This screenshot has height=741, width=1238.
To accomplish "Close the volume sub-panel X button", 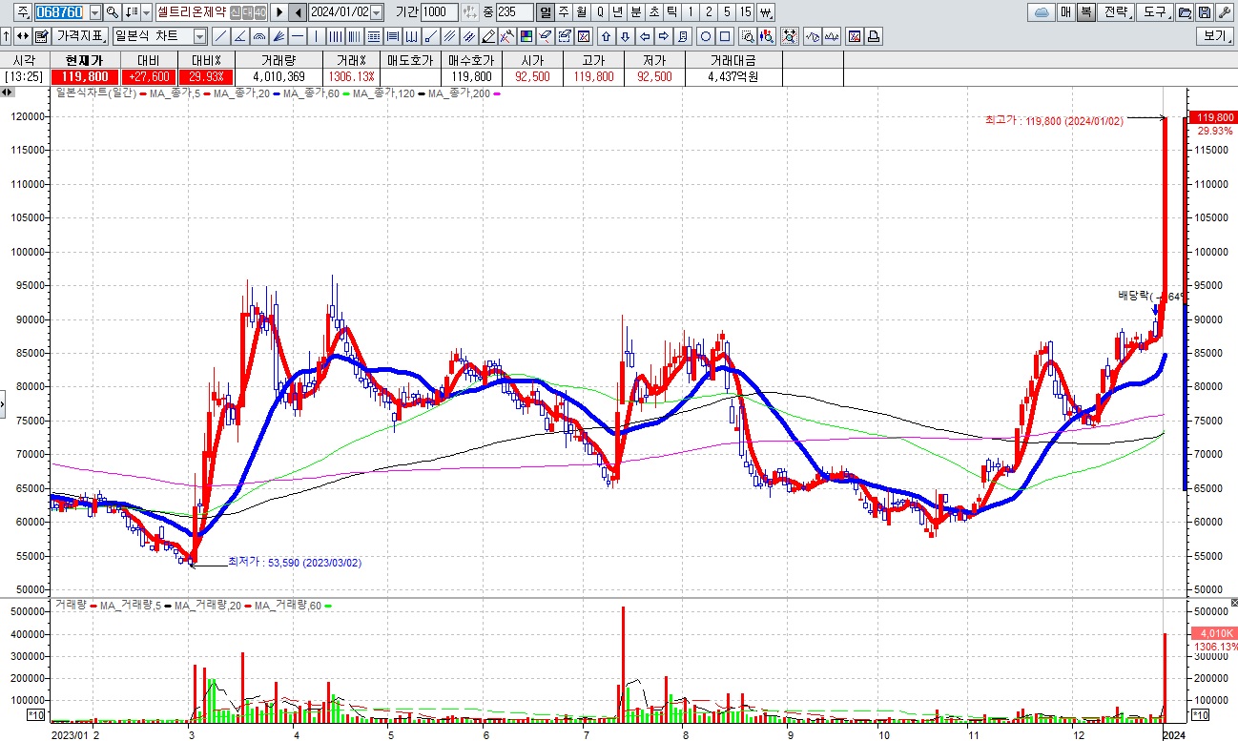I will [x=1232, y=603].
